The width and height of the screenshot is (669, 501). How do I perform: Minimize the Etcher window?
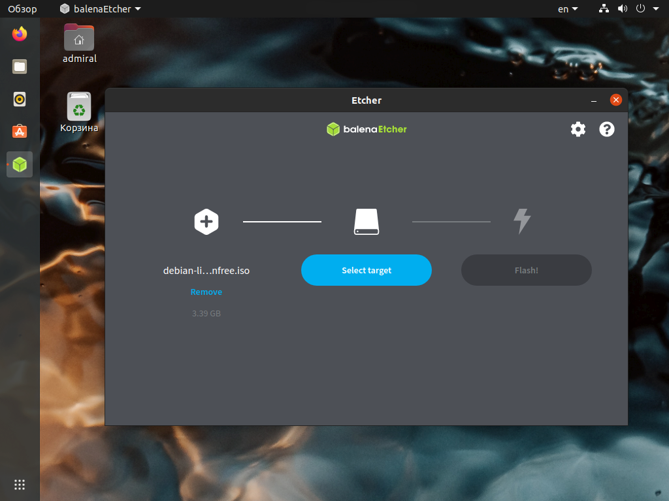point(593,100)
